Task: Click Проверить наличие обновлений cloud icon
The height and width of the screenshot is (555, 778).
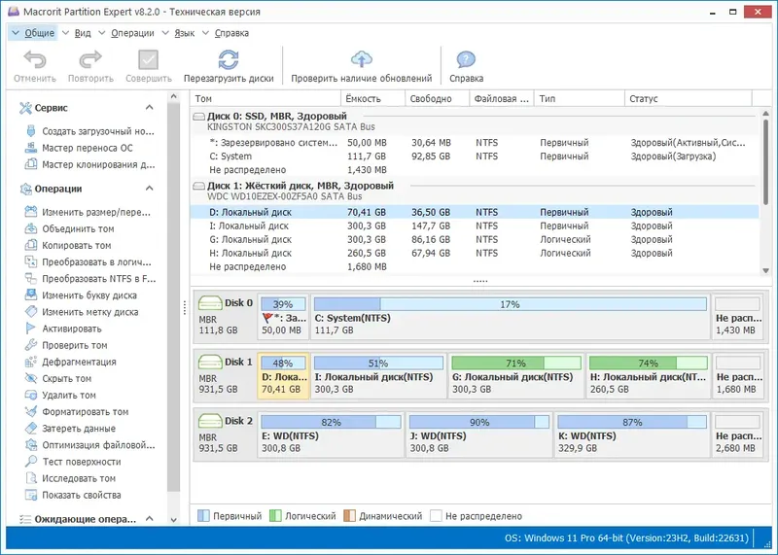Action: tap(361, 60)
